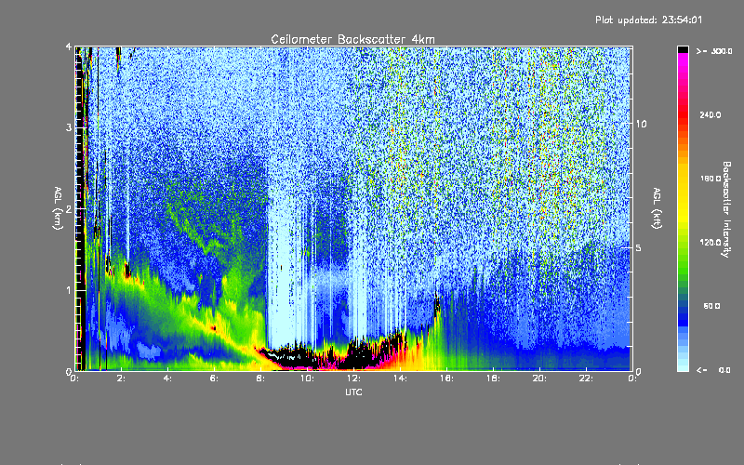Click the '18:' hour tick on the UTC axis
The image size is (744, 465).
click(x=493, y=379)
